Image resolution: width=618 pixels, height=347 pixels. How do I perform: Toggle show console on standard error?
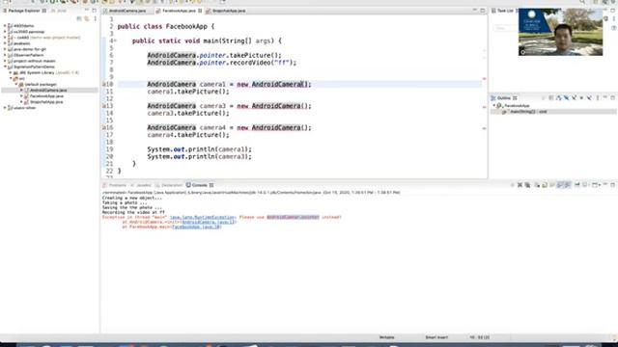point(567,185)
